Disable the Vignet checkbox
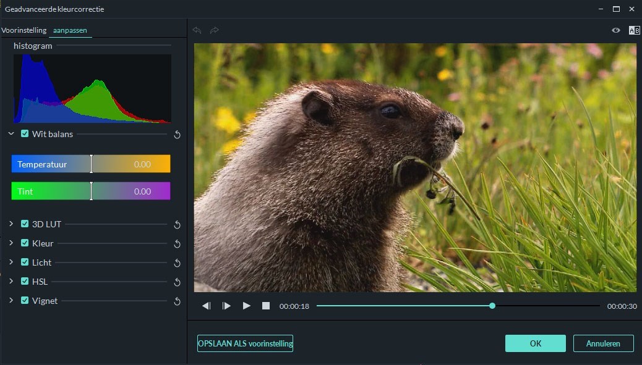This screenshot has height=365, width=642. 25,300
